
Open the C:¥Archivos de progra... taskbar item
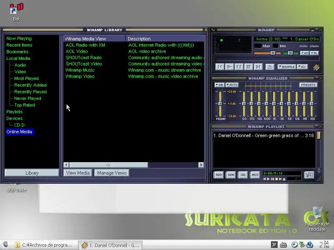click(44, 245)
